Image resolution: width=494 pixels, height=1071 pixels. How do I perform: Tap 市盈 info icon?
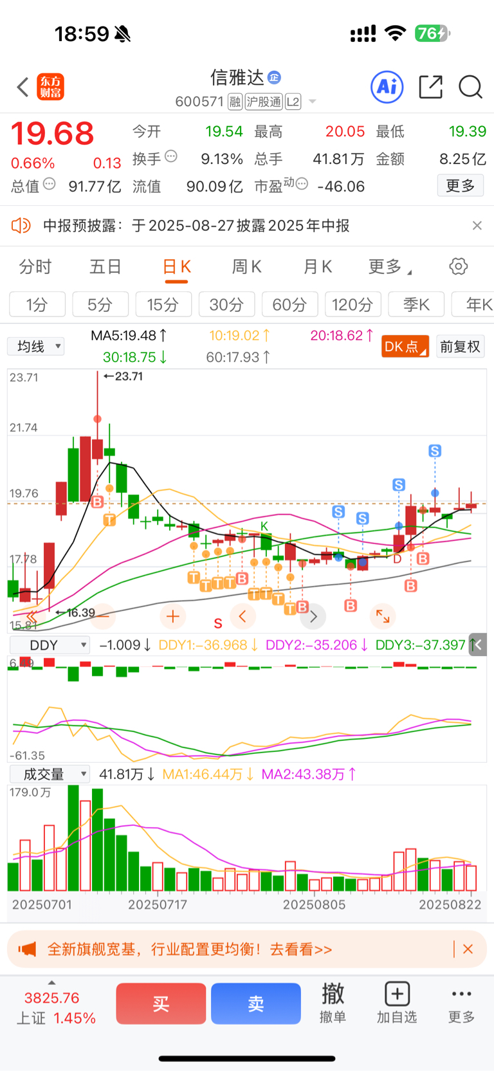pyautogui.click(x=302, y=184)
